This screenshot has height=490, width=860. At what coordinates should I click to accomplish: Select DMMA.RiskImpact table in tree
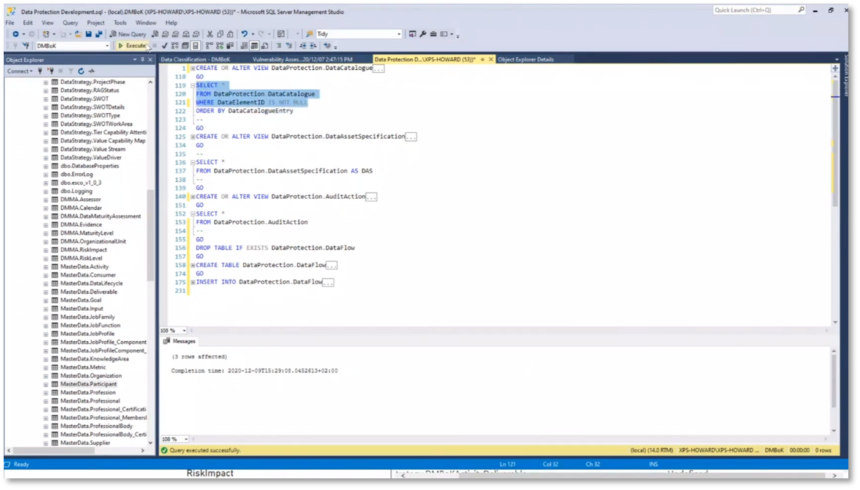point(83,250)
